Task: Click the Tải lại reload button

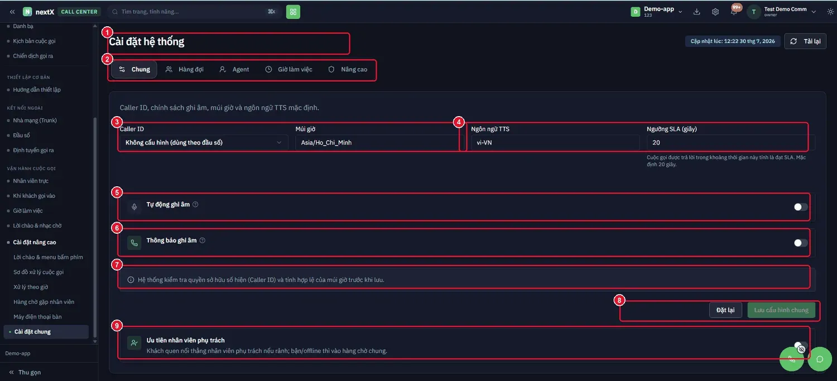Action: click(805, 41)
